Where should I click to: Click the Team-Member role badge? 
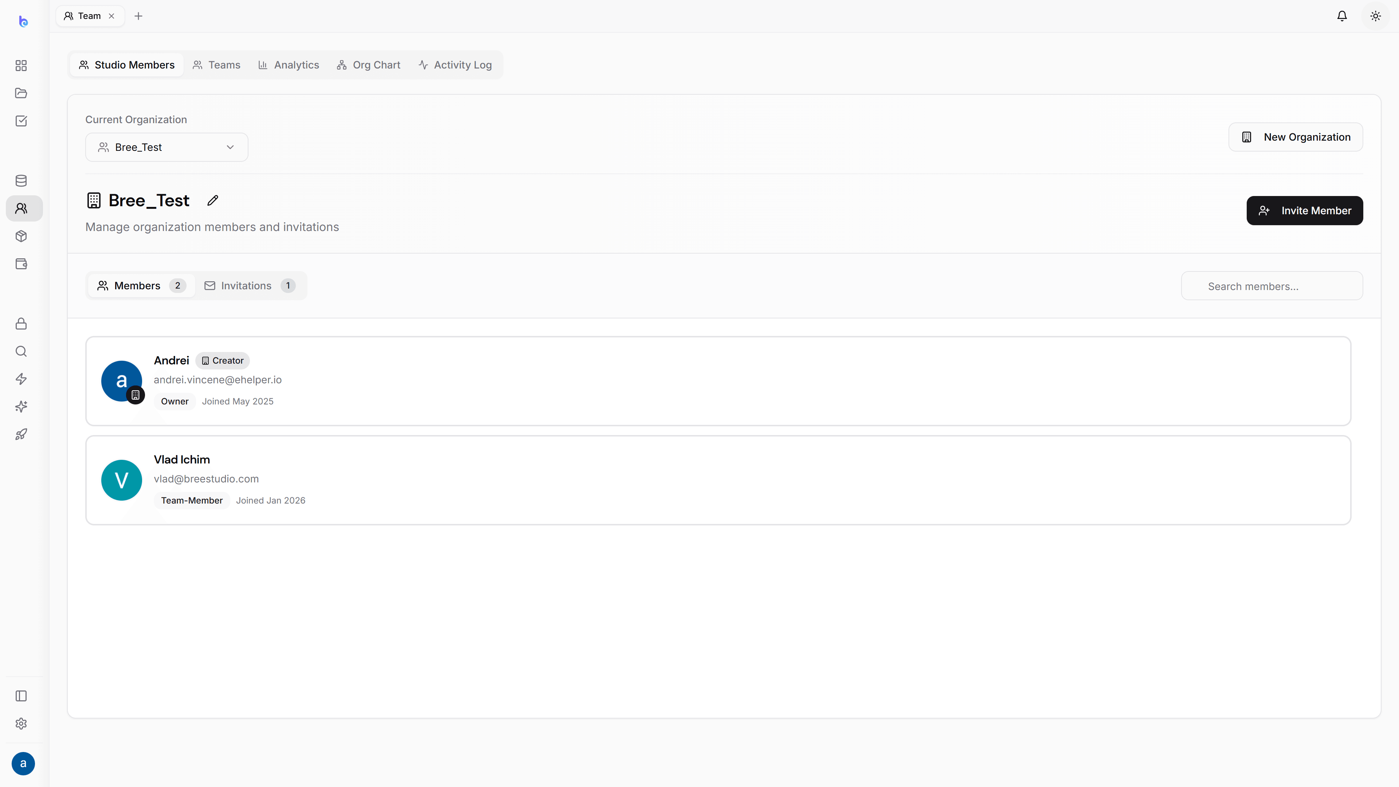192,500
